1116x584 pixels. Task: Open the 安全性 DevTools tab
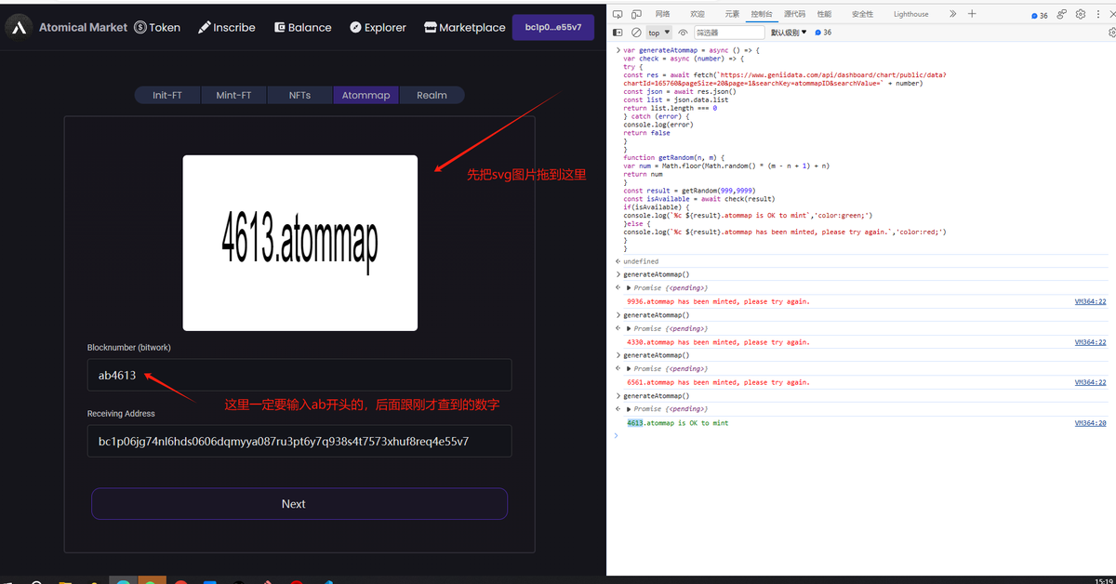click(862, 14)
